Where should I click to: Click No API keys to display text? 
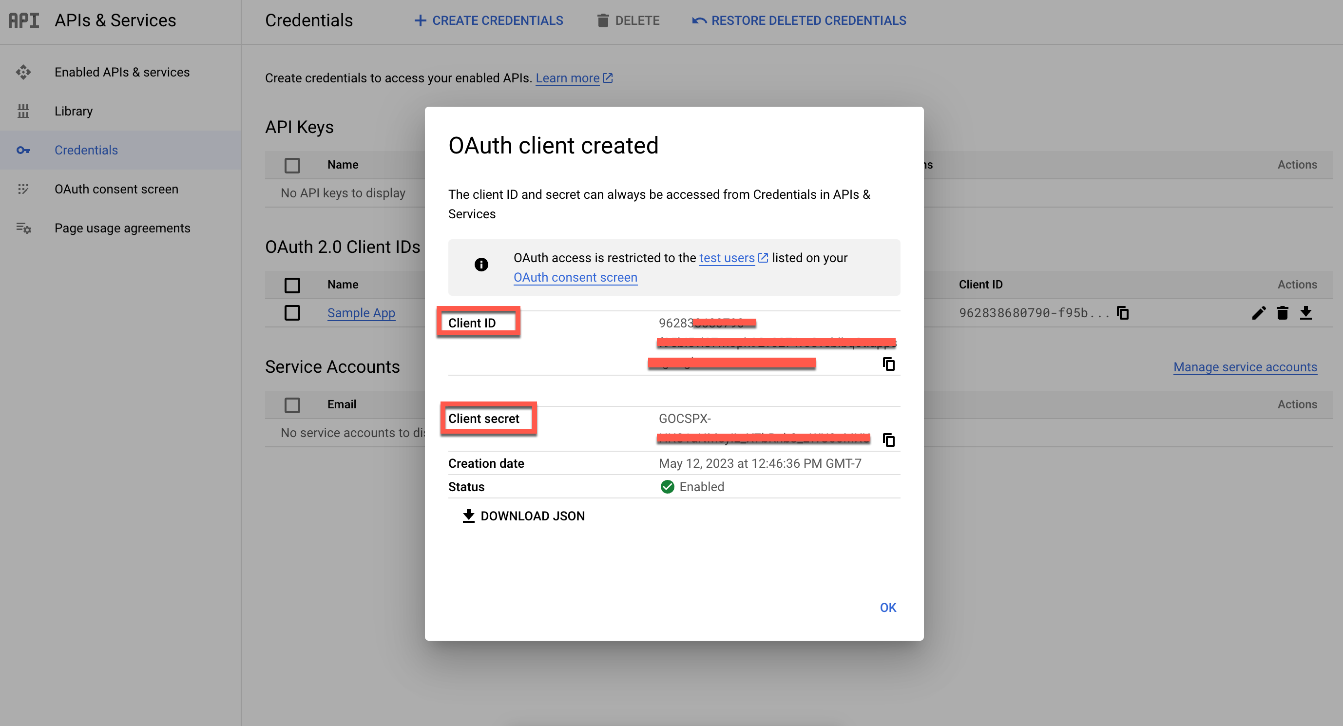[343, 193]
